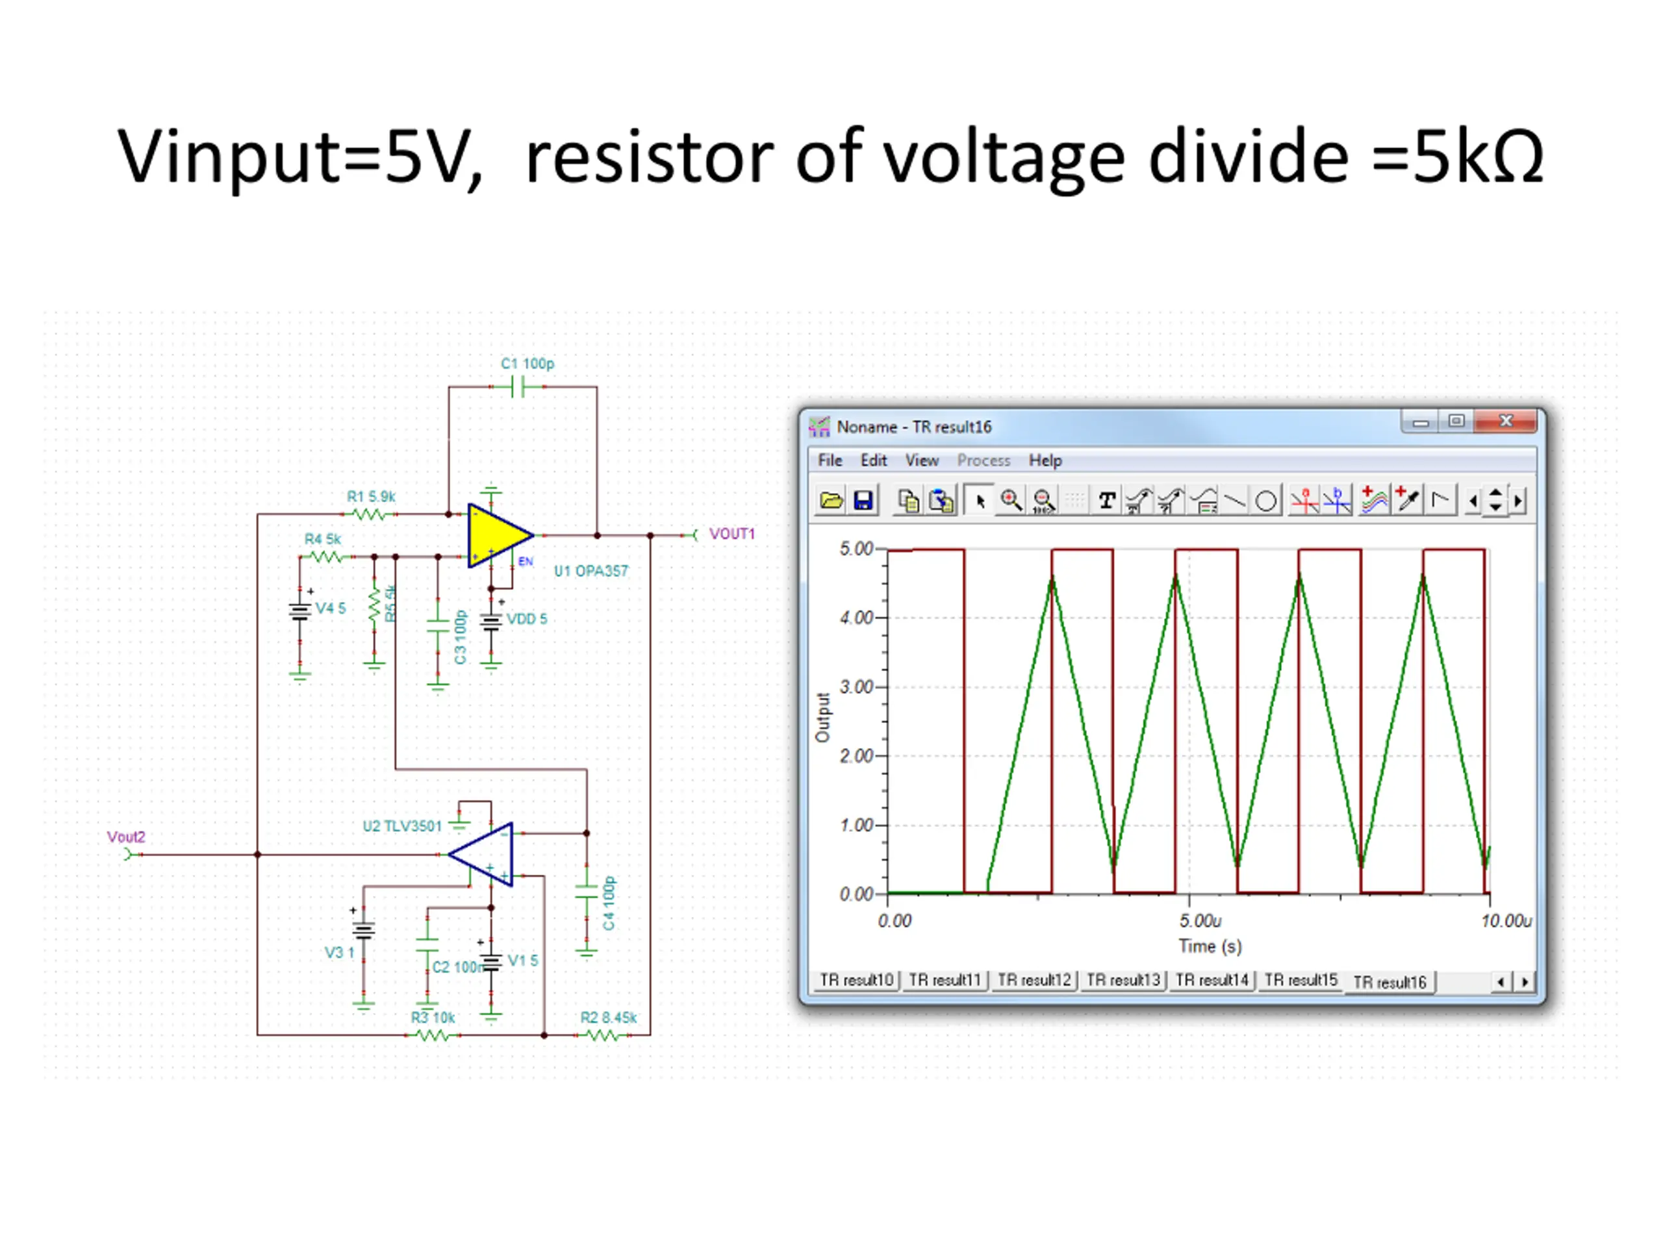Click the toolbar up-down stepper arrows
The width and height of the screenshot is (1663, 1247).
(1495, 501)
